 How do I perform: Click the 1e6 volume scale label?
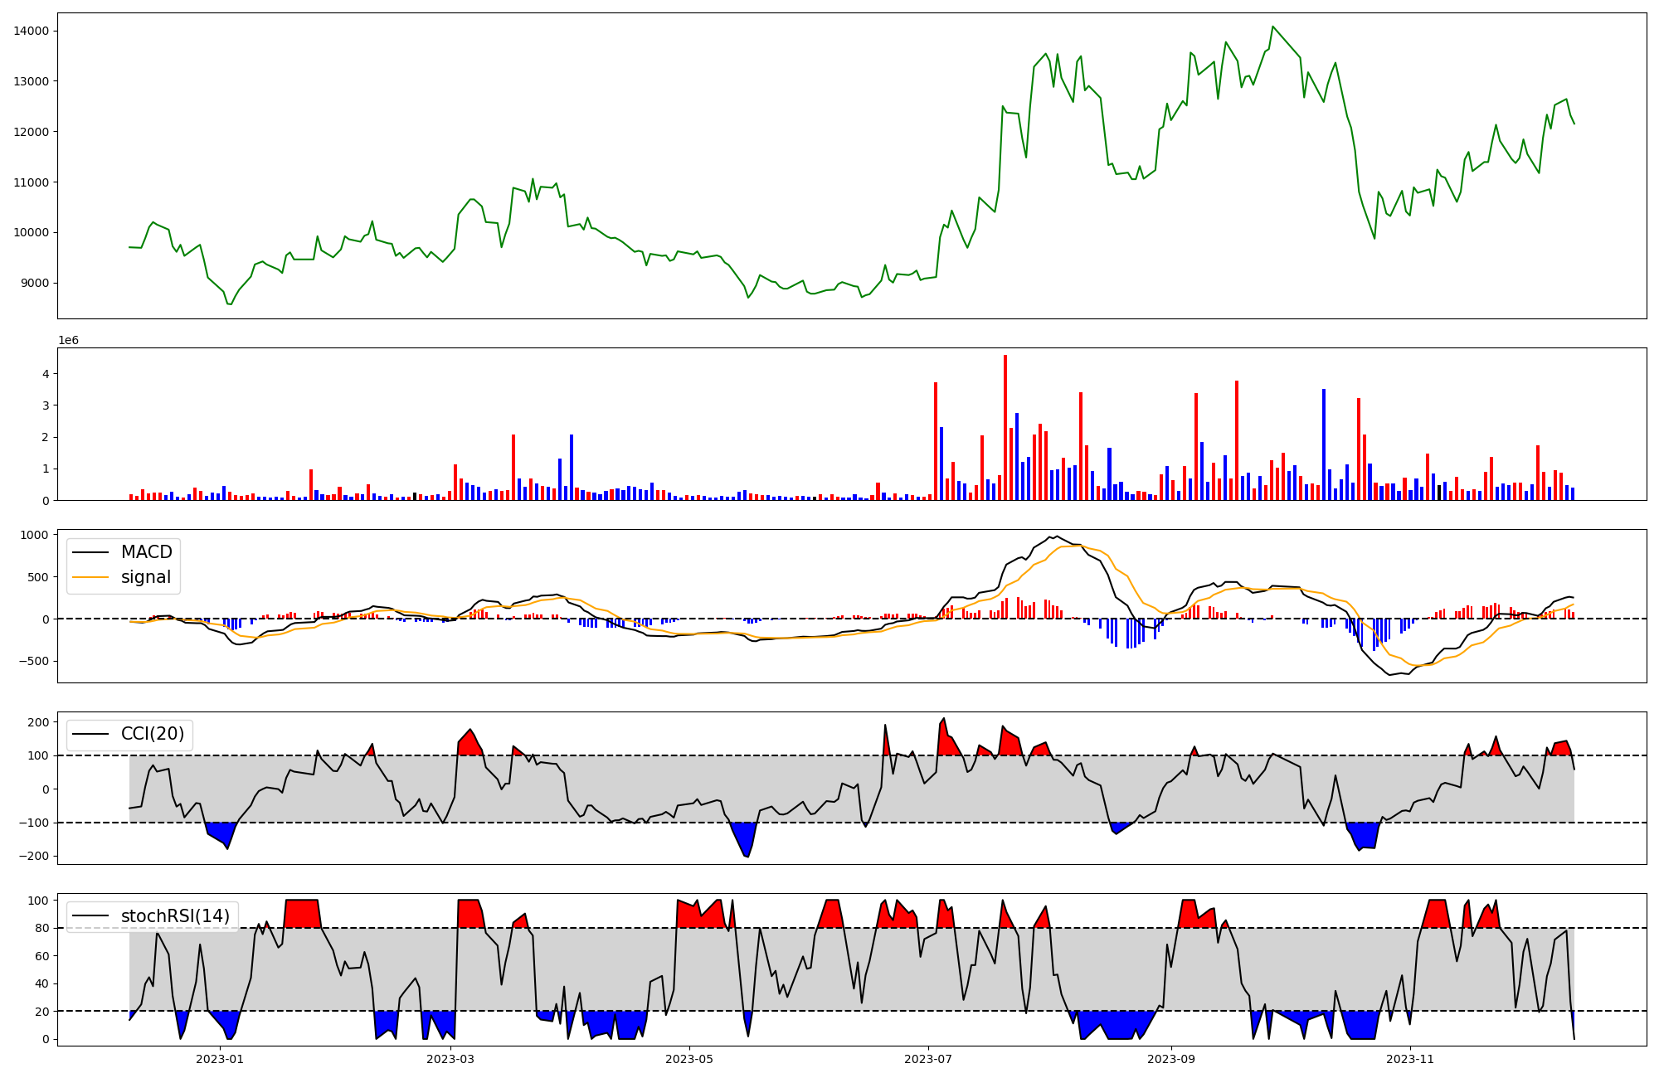[68, 340]
